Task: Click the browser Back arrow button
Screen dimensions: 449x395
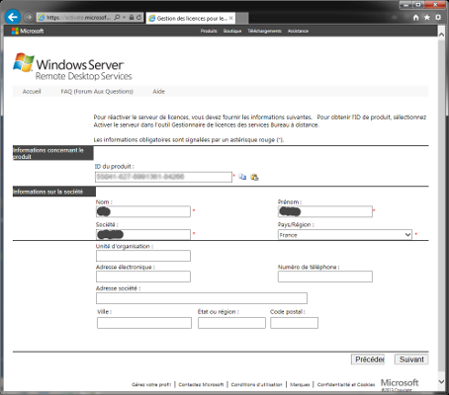Action: [13, 17]
